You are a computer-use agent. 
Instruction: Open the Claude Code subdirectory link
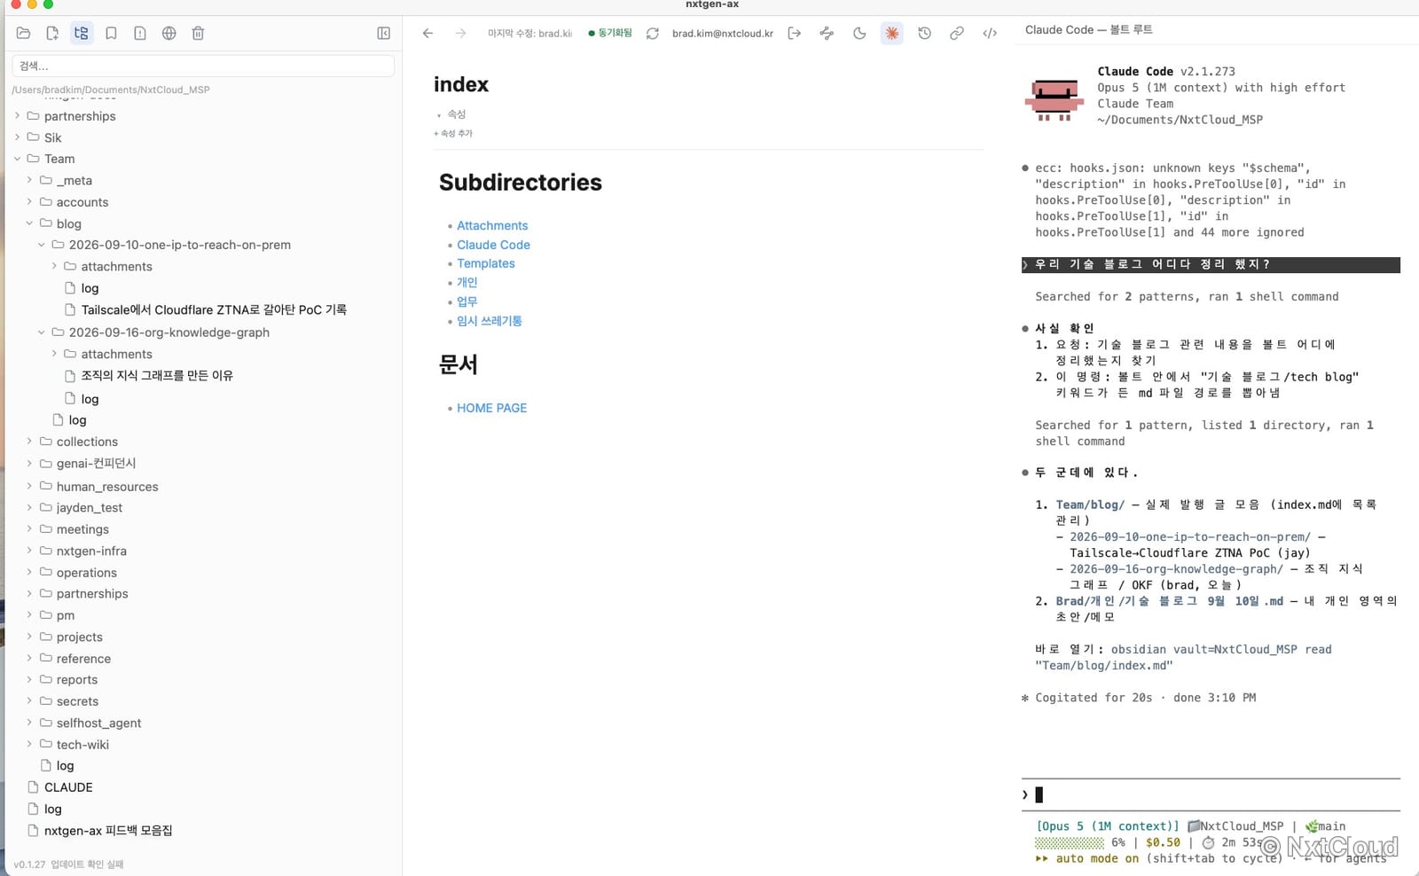[493, 245]
